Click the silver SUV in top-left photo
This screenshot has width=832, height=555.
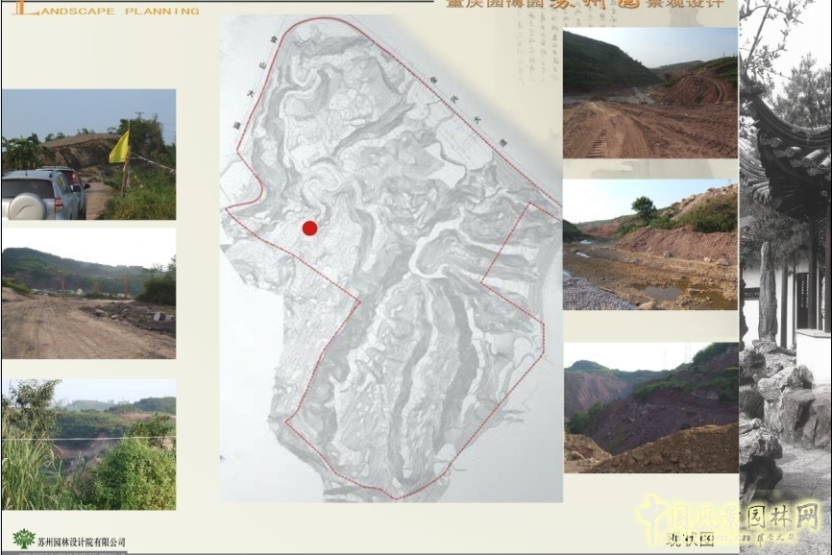point(43,193)
